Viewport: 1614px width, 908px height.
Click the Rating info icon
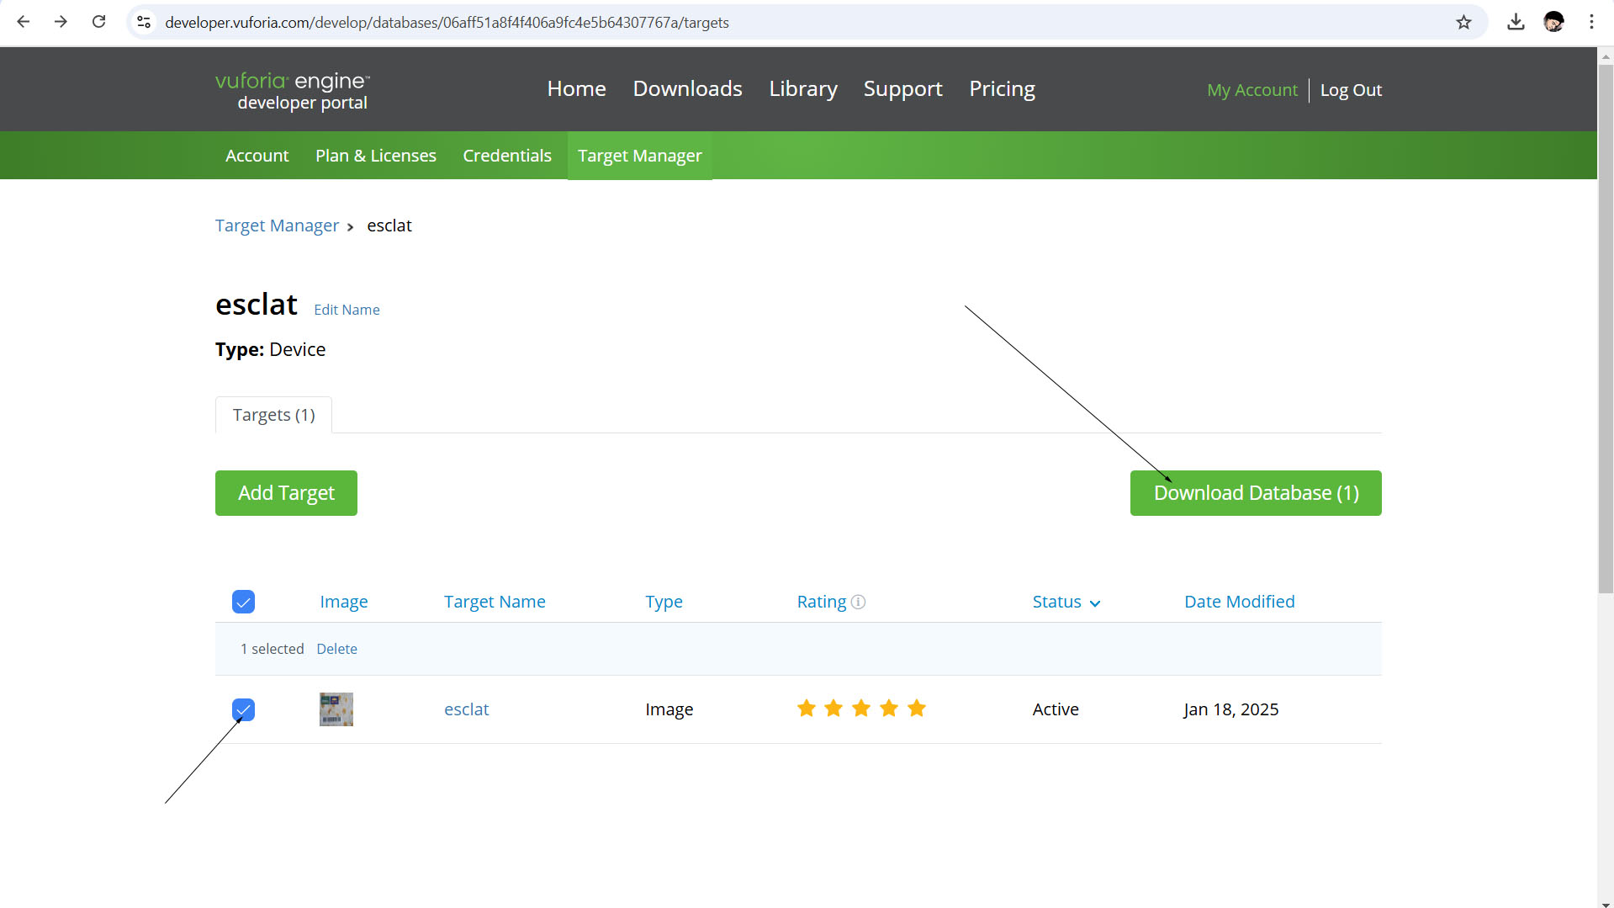coord(858,602)
